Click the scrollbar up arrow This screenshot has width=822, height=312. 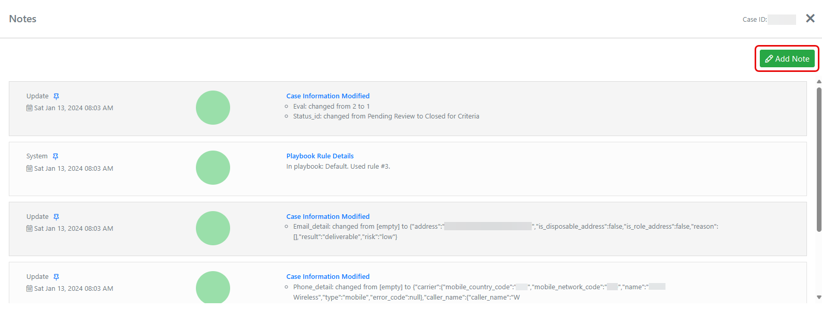tap(819, 82)
